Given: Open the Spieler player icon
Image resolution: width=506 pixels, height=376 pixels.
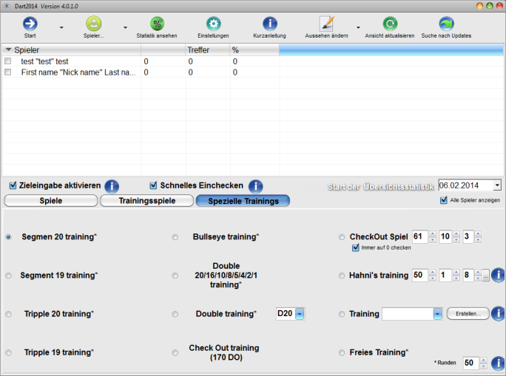Looking at the screenshot, I should pyautogui.click(x=93, y=24).
